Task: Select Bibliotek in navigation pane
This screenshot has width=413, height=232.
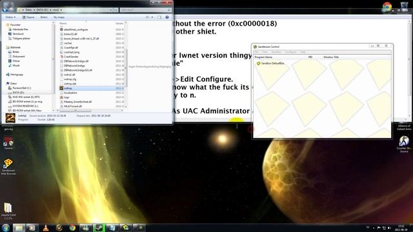Action: [x=13, y=47]
